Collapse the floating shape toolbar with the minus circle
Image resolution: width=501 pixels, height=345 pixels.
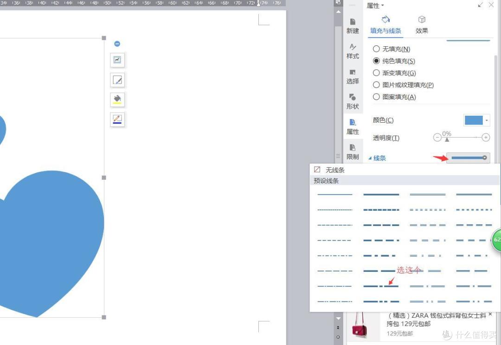click(117, 44)
